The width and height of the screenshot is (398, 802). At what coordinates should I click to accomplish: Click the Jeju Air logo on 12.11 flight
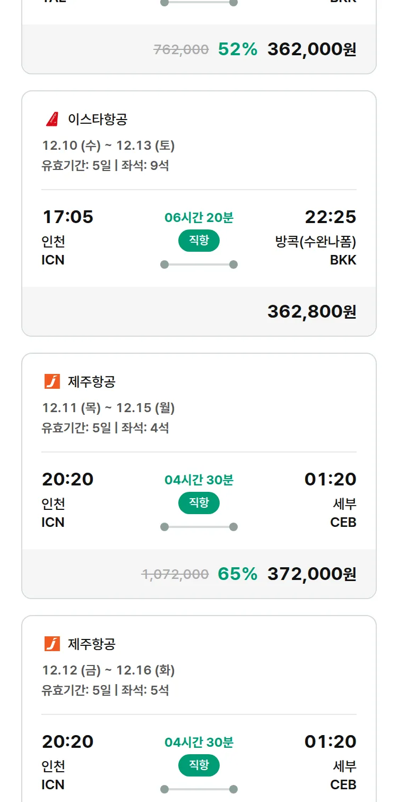tap(52, 381)
